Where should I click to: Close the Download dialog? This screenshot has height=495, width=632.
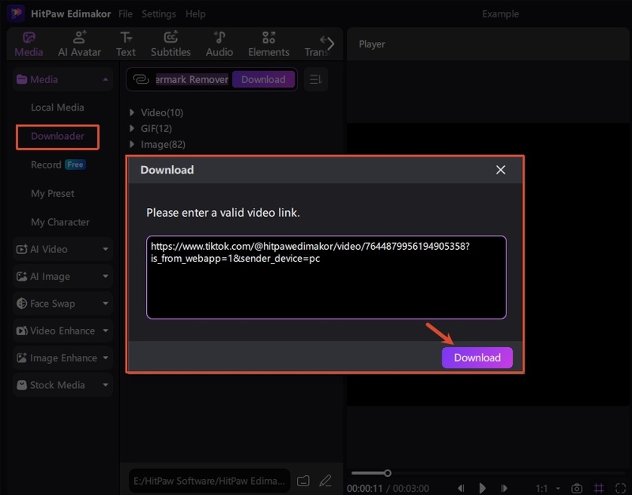pos(501,170)
